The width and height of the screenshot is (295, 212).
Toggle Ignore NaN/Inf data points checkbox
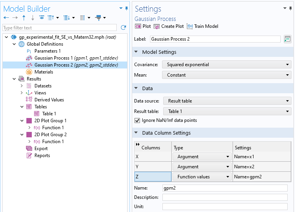(x=137, y=120)
